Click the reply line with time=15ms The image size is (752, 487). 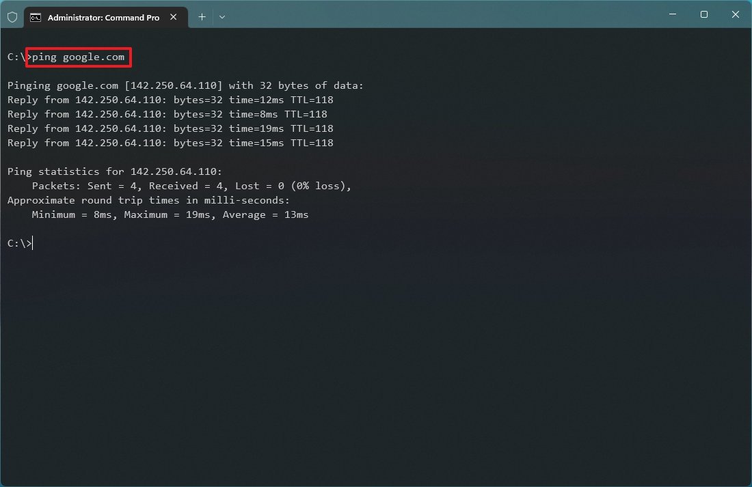pyautogui.click(x=170, y=143)
